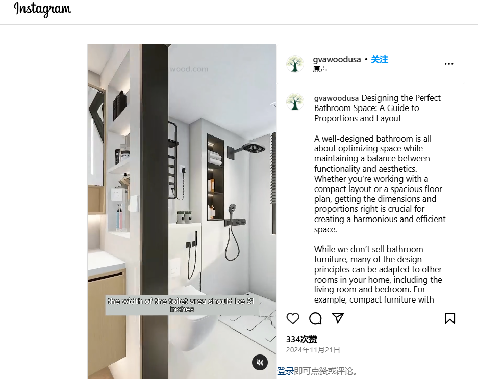Share the post via paper plane icon
Viewport: 478px width, 382px height.
coord(338,318)
